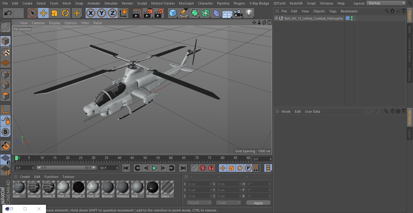Toggle rotation keyframe recording icon
This screenshot has height=213, width=413.
tap(240, 168)
